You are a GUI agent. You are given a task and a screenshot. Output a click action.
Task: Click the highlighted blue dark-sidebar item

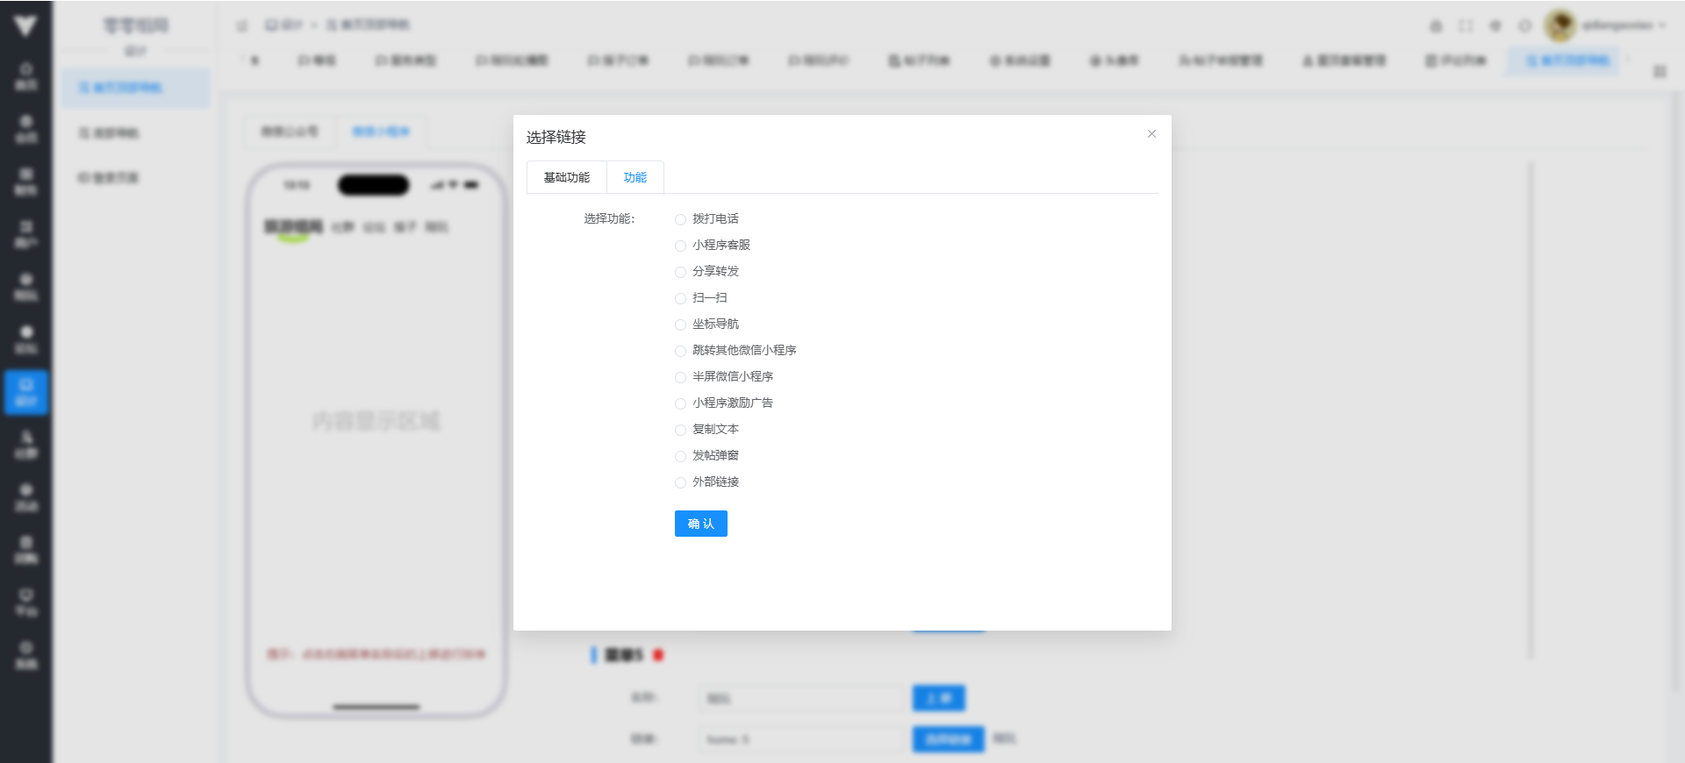(26, 392)
